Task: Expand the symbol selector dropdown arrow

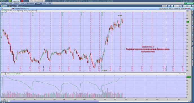Action: [12, 9]
